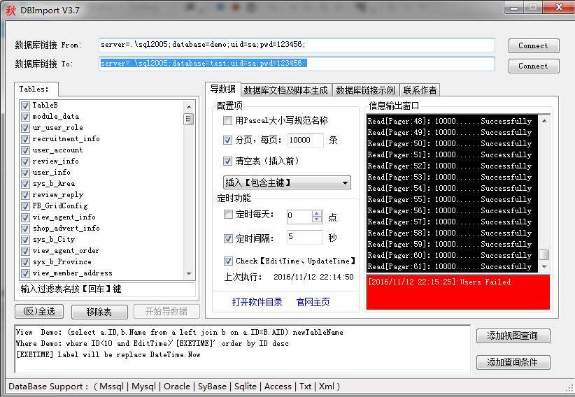Decrease the 定时每天 hour spinner
The height and width of the screenshot is (397, 575).
coord(316,219)
